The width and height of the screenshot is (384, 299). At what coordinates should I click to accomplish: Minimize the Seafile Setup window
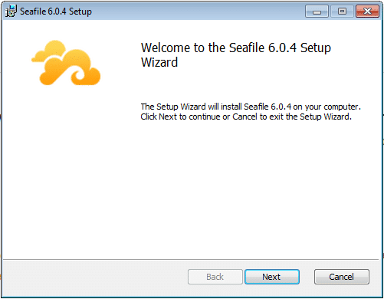click(x=317, y=11)
